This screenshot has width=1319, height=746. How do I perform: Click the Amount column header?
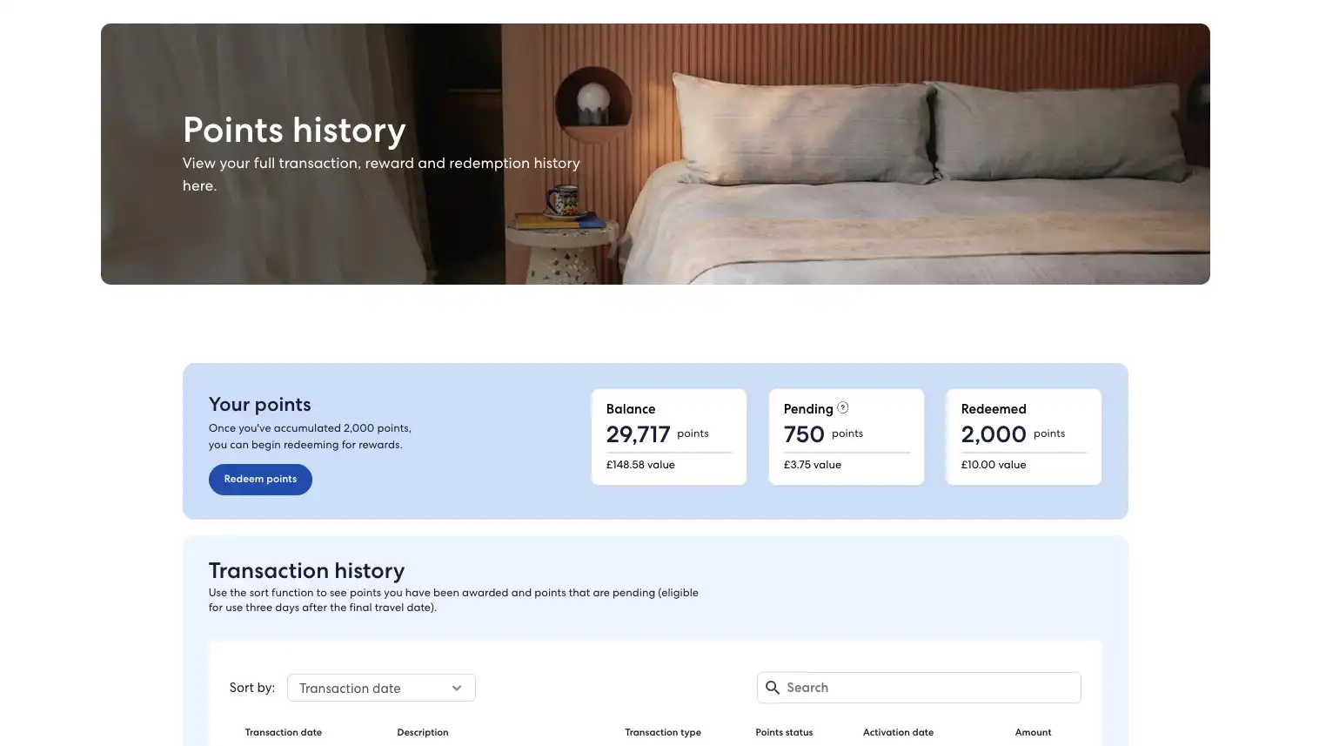click(1033, 733)
